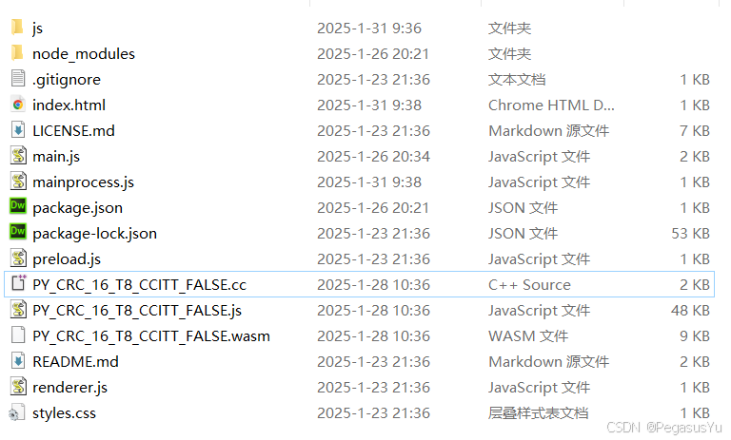Screen dimensions: 731x440
Task: Select the file name PY_CRC_16_T8_CCITT_FALSE.cc
Action: point(139,284)
